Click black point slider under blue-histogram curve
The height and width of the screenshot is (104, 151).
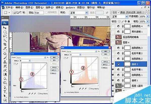pyautogui.click(x=21, y=90)
